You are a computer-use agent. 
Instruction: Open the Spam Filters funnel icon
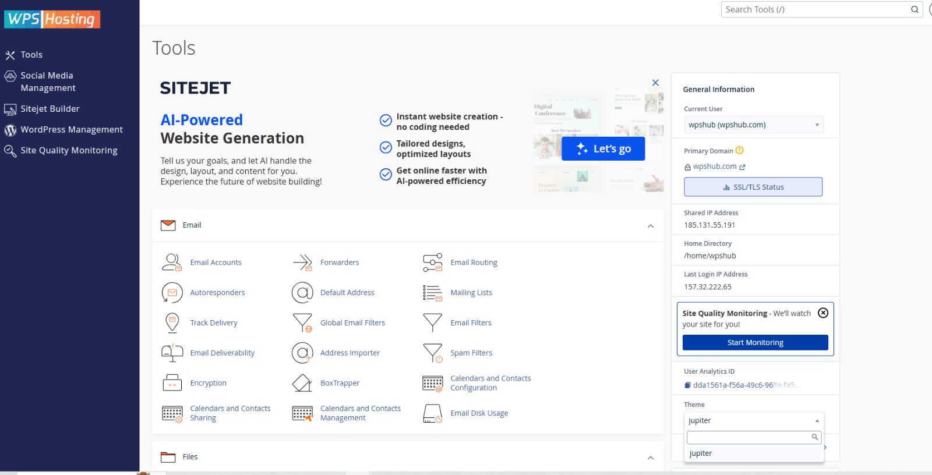[x=432, y=353]
